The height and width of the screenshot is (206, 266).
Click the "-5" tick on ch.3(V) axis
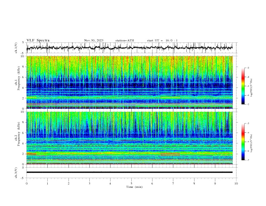(x=23, y=178)
